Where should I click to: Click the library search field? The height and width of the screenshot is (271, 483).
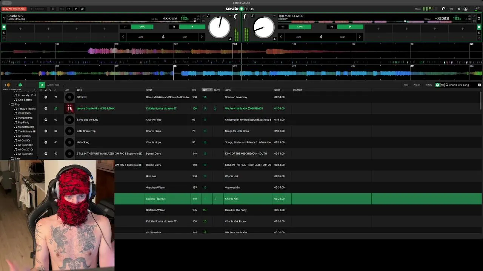[461, 85]
